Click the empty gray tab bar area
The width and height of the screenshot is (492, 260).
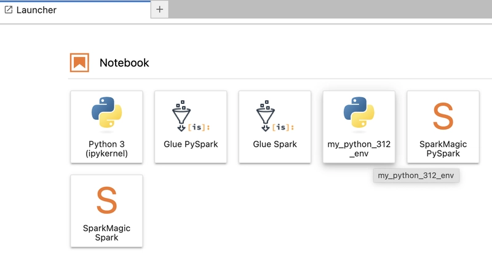pos(330,9)
